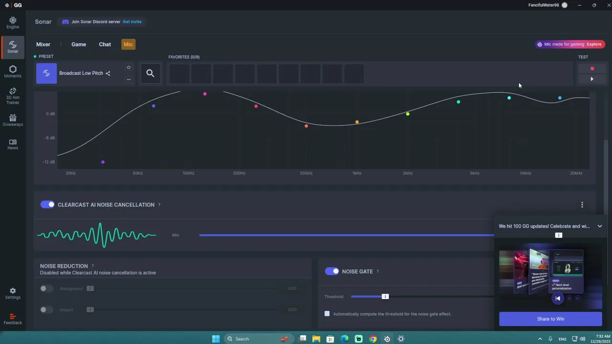Viewport: 612px width, 344px height.
Task: Click the Broadcast Low Pitch preset name
Action: (81, 73)
